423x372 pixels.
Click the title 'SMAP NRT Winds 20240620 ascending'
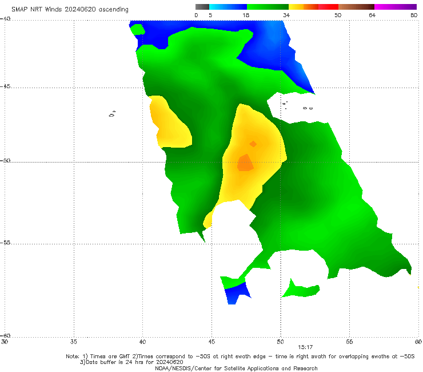point(70,10)
